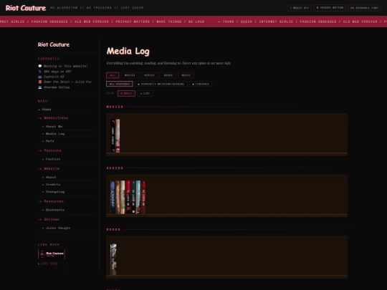Show only Finished items
Viewport: 387px width, 290px height.
[x=201, y=84]
